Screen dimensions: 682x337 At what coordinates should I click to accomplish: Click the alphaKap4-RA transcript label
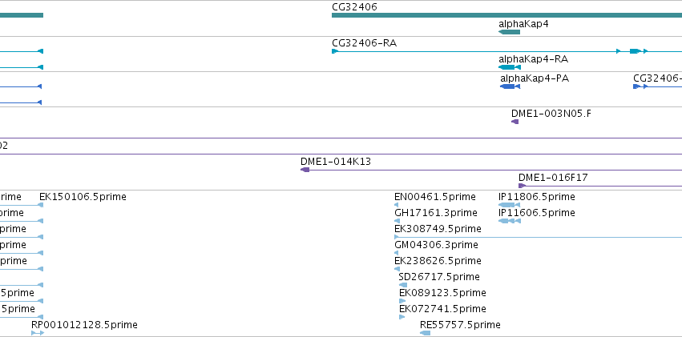click(533, 59)
